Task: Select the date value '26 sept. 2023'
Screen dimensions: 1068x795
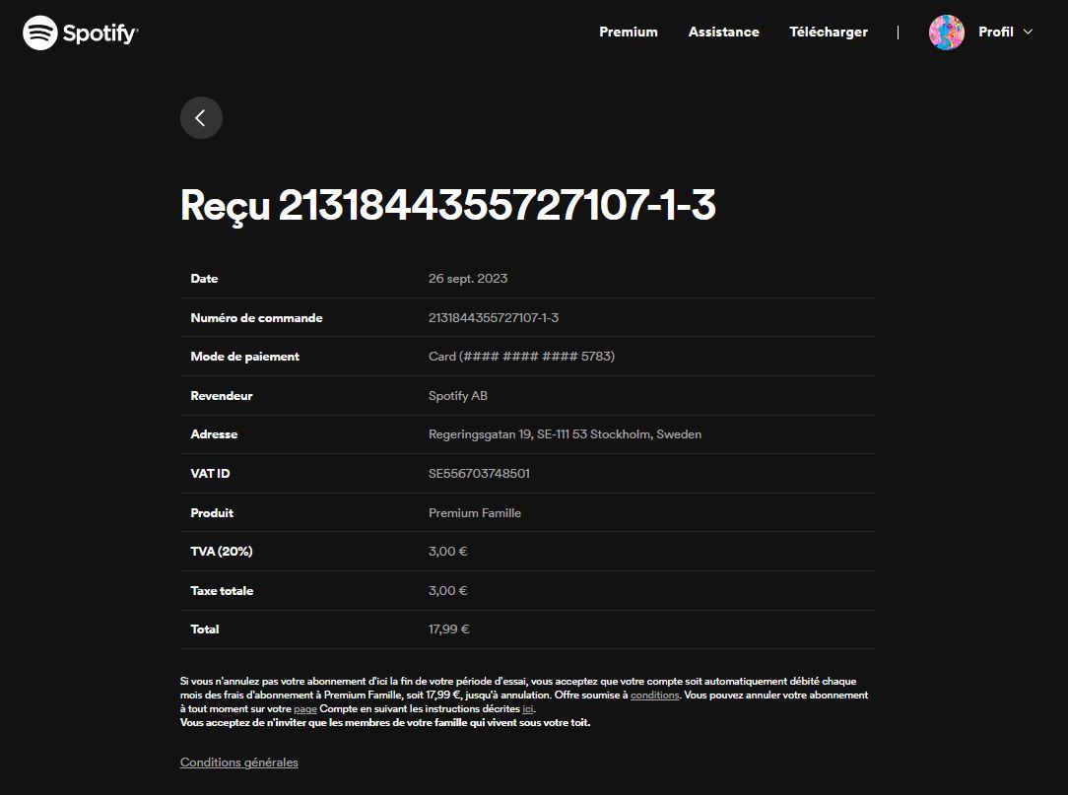Action: (x=468, y=279)
